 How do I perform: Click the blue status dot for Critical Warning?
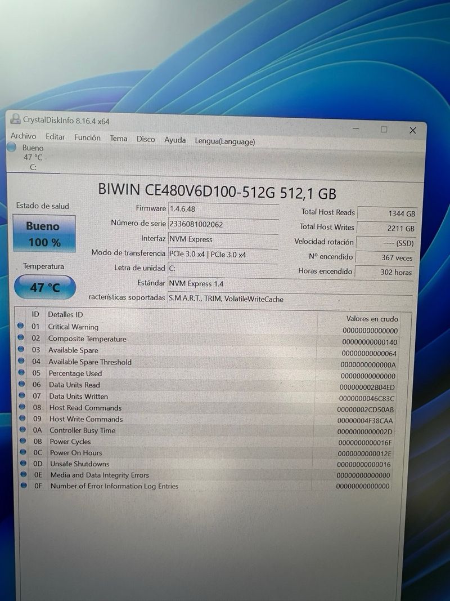pyautogui.click(x=21, y=326)
